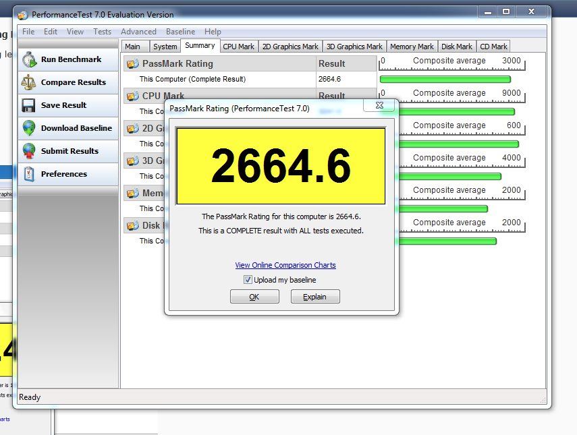Viewport: 577px width, 435px height.
Task: Click the Result column header
Action: pos(346,63)
